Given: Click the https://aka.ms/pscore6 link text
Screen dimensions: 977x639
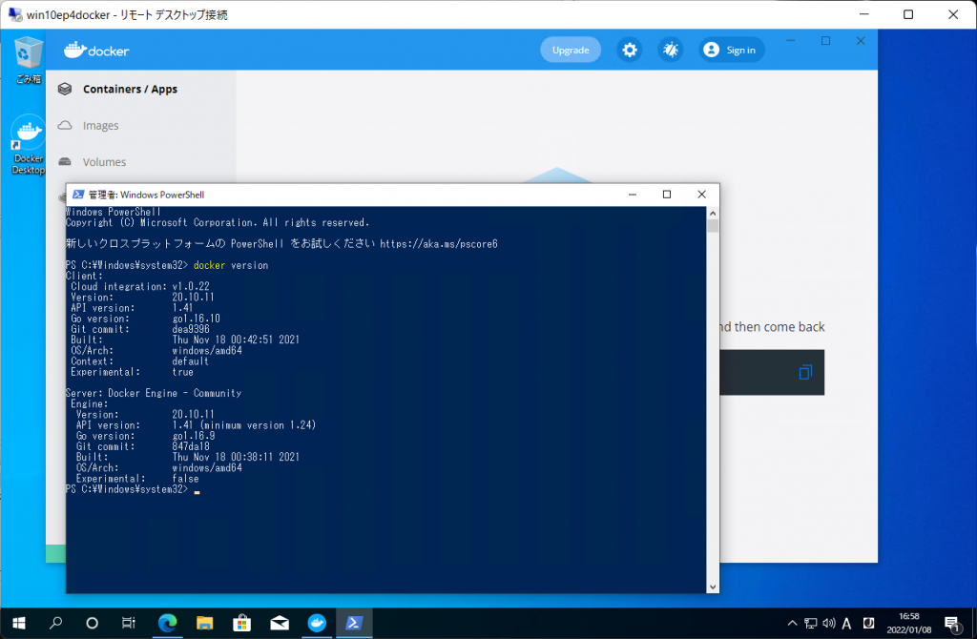Looking at the screenshot, I should point(439,244).
